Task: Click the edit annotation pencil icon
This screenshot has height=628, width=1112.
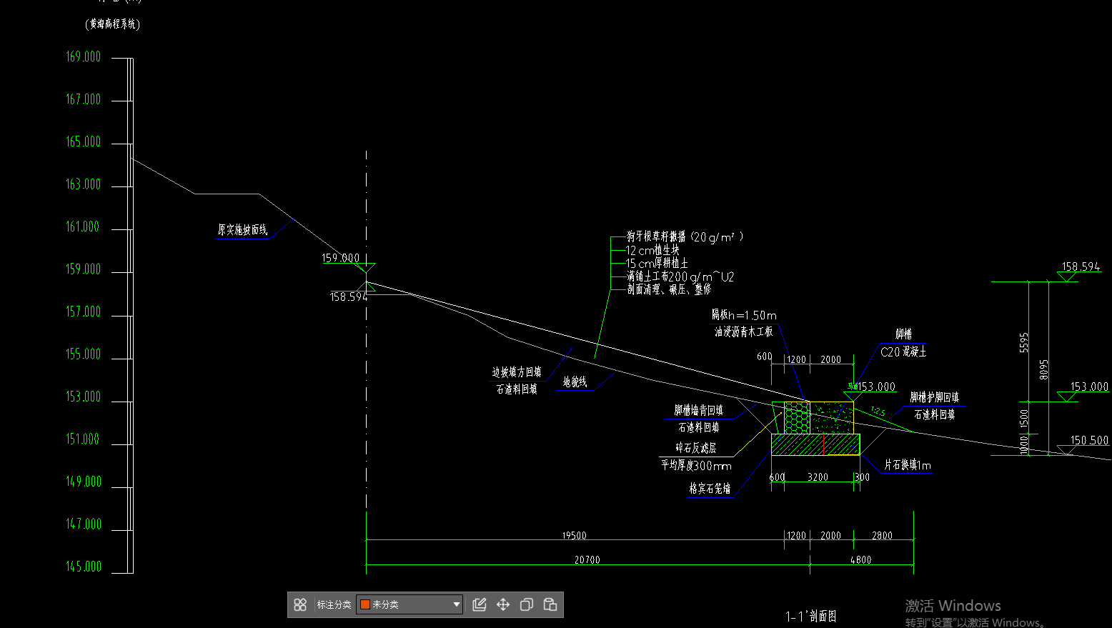Action: 480,604
